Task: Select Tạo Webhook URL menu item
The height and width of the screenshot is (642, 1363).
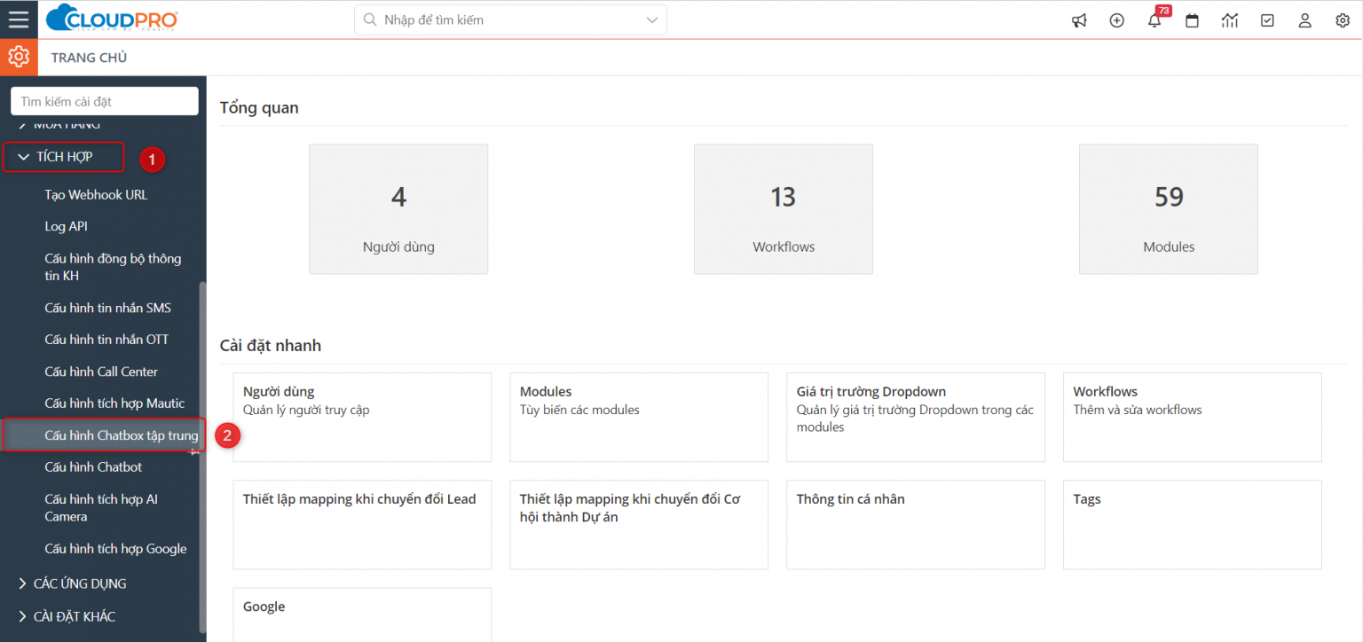Action: point(97,194)
